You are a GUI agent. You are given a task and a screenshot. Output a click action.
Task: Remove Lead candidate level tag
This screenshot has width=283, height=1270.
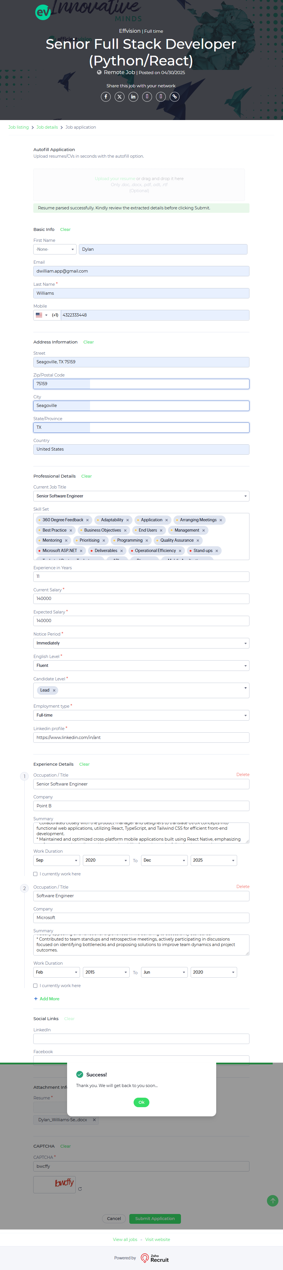click(54, 690)
